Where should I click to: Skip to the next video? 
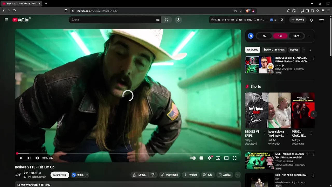point(29,158)
